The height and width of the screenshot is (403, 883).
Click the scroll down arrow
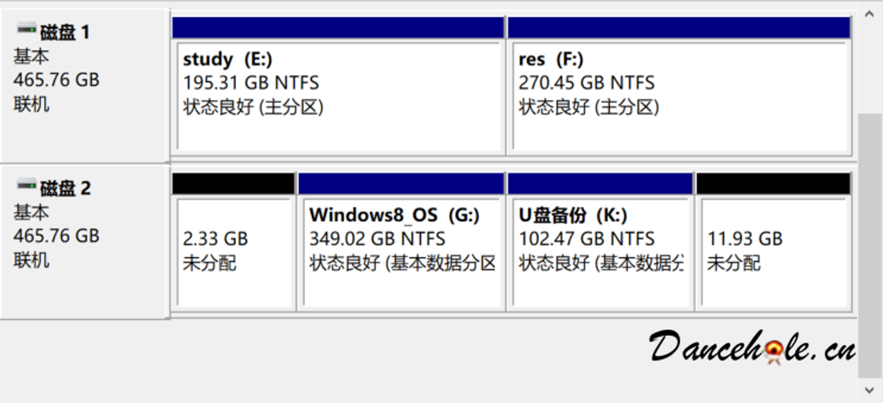[869, 390]
